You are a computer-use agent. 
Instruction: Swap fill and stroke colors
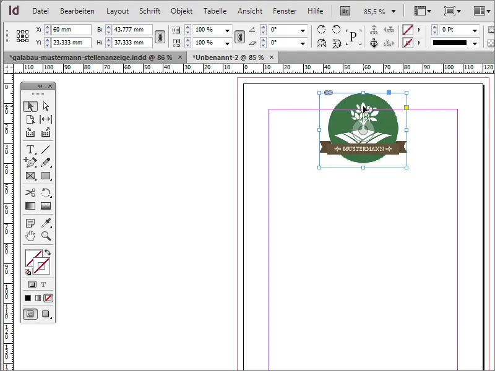(x=48, y=252)
